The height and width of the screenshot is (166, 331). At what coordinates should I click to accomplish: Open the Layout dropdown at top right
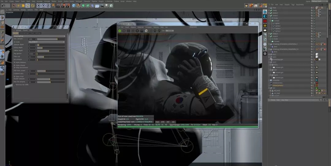[320, 1]
